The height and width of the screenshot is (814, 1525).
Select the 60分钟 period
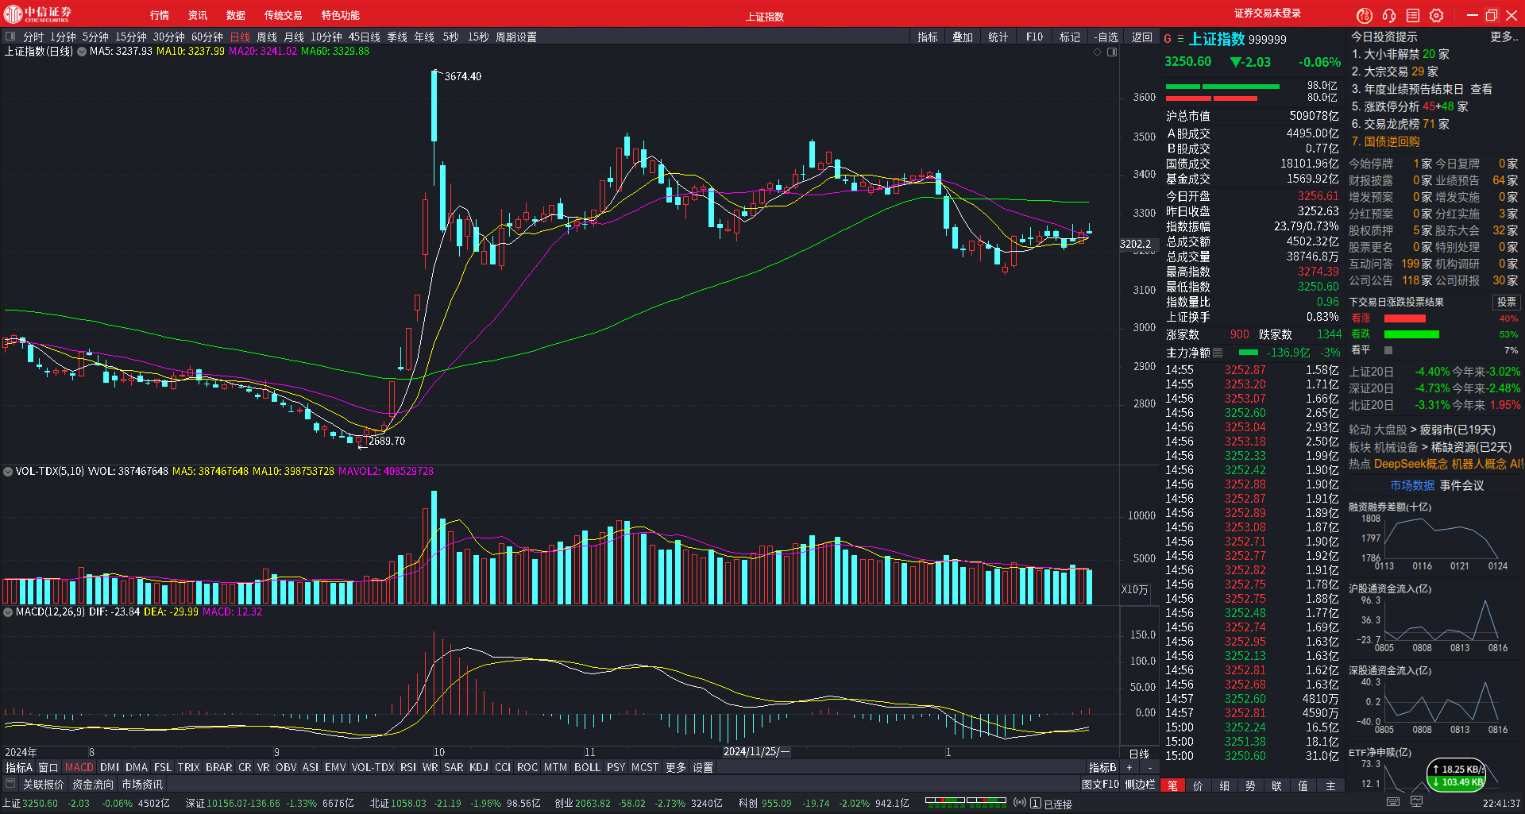point(207,37)
